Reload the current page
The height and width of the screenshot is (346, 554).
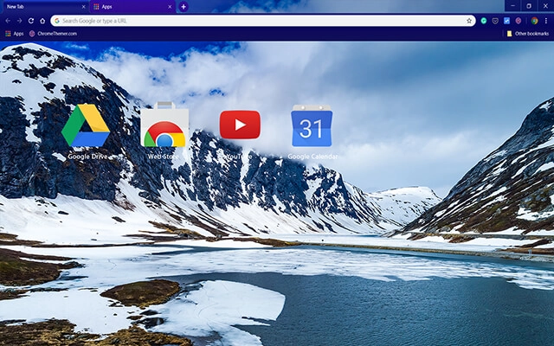pyautogui.click(x=31, y=21)
